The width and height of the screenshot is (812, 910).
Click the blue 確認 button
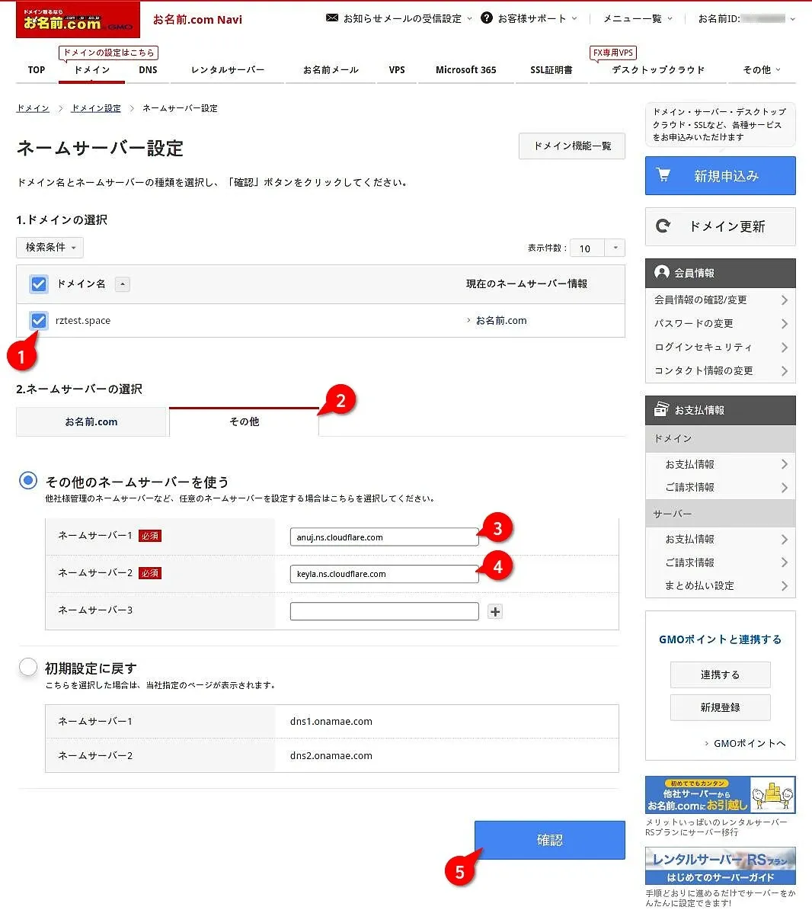(549, 840)
